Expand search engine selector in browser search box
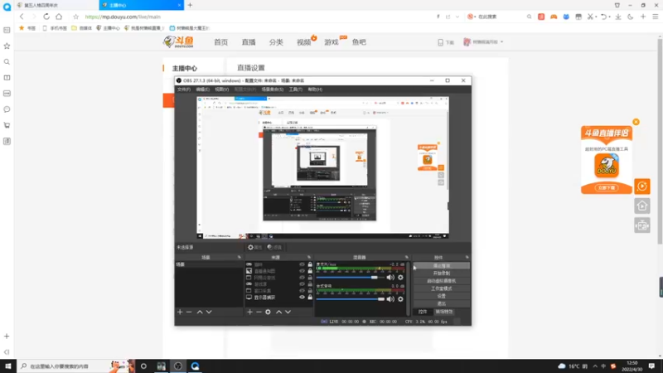663x373 pixels. tap(471, 17)
